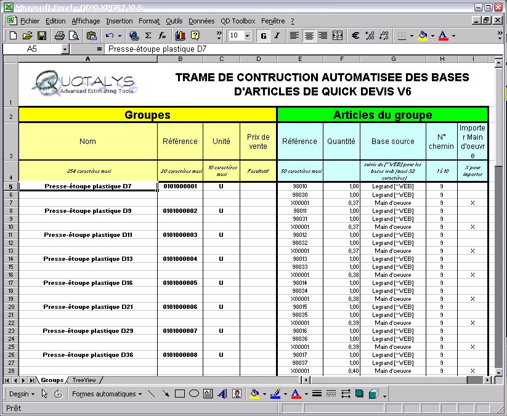Click the Save floppy disk icon
The height and width of the screenshot is (416, 507).
(42, 36)
